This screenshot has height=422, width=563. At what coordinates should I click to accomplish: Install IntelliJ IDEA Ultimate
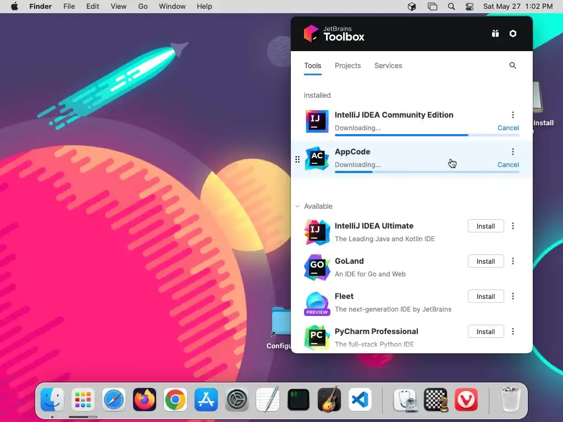coord(486,226)
